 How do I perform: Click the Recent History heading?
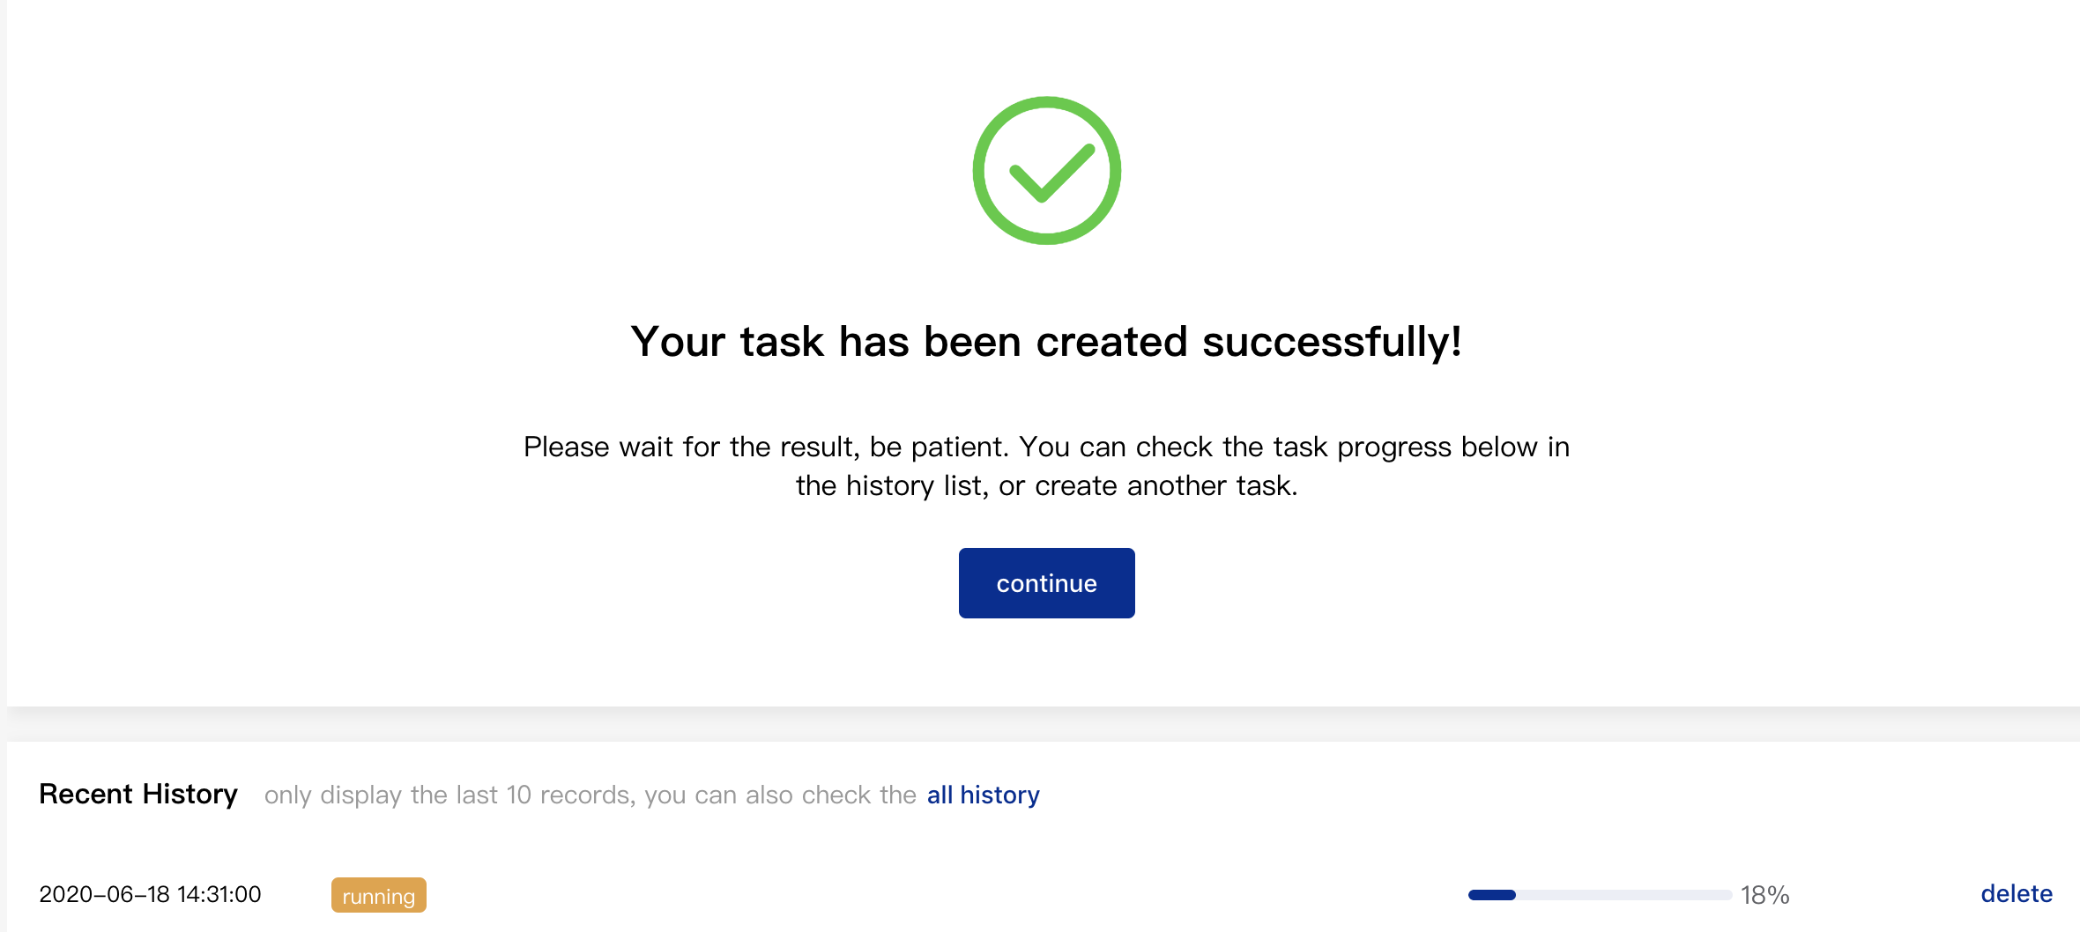click(138, 794)
